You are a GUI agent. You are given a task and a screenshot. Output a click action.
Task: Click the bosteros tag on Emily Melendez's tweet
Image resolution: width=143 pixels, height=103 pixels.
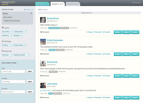[52, 50]
